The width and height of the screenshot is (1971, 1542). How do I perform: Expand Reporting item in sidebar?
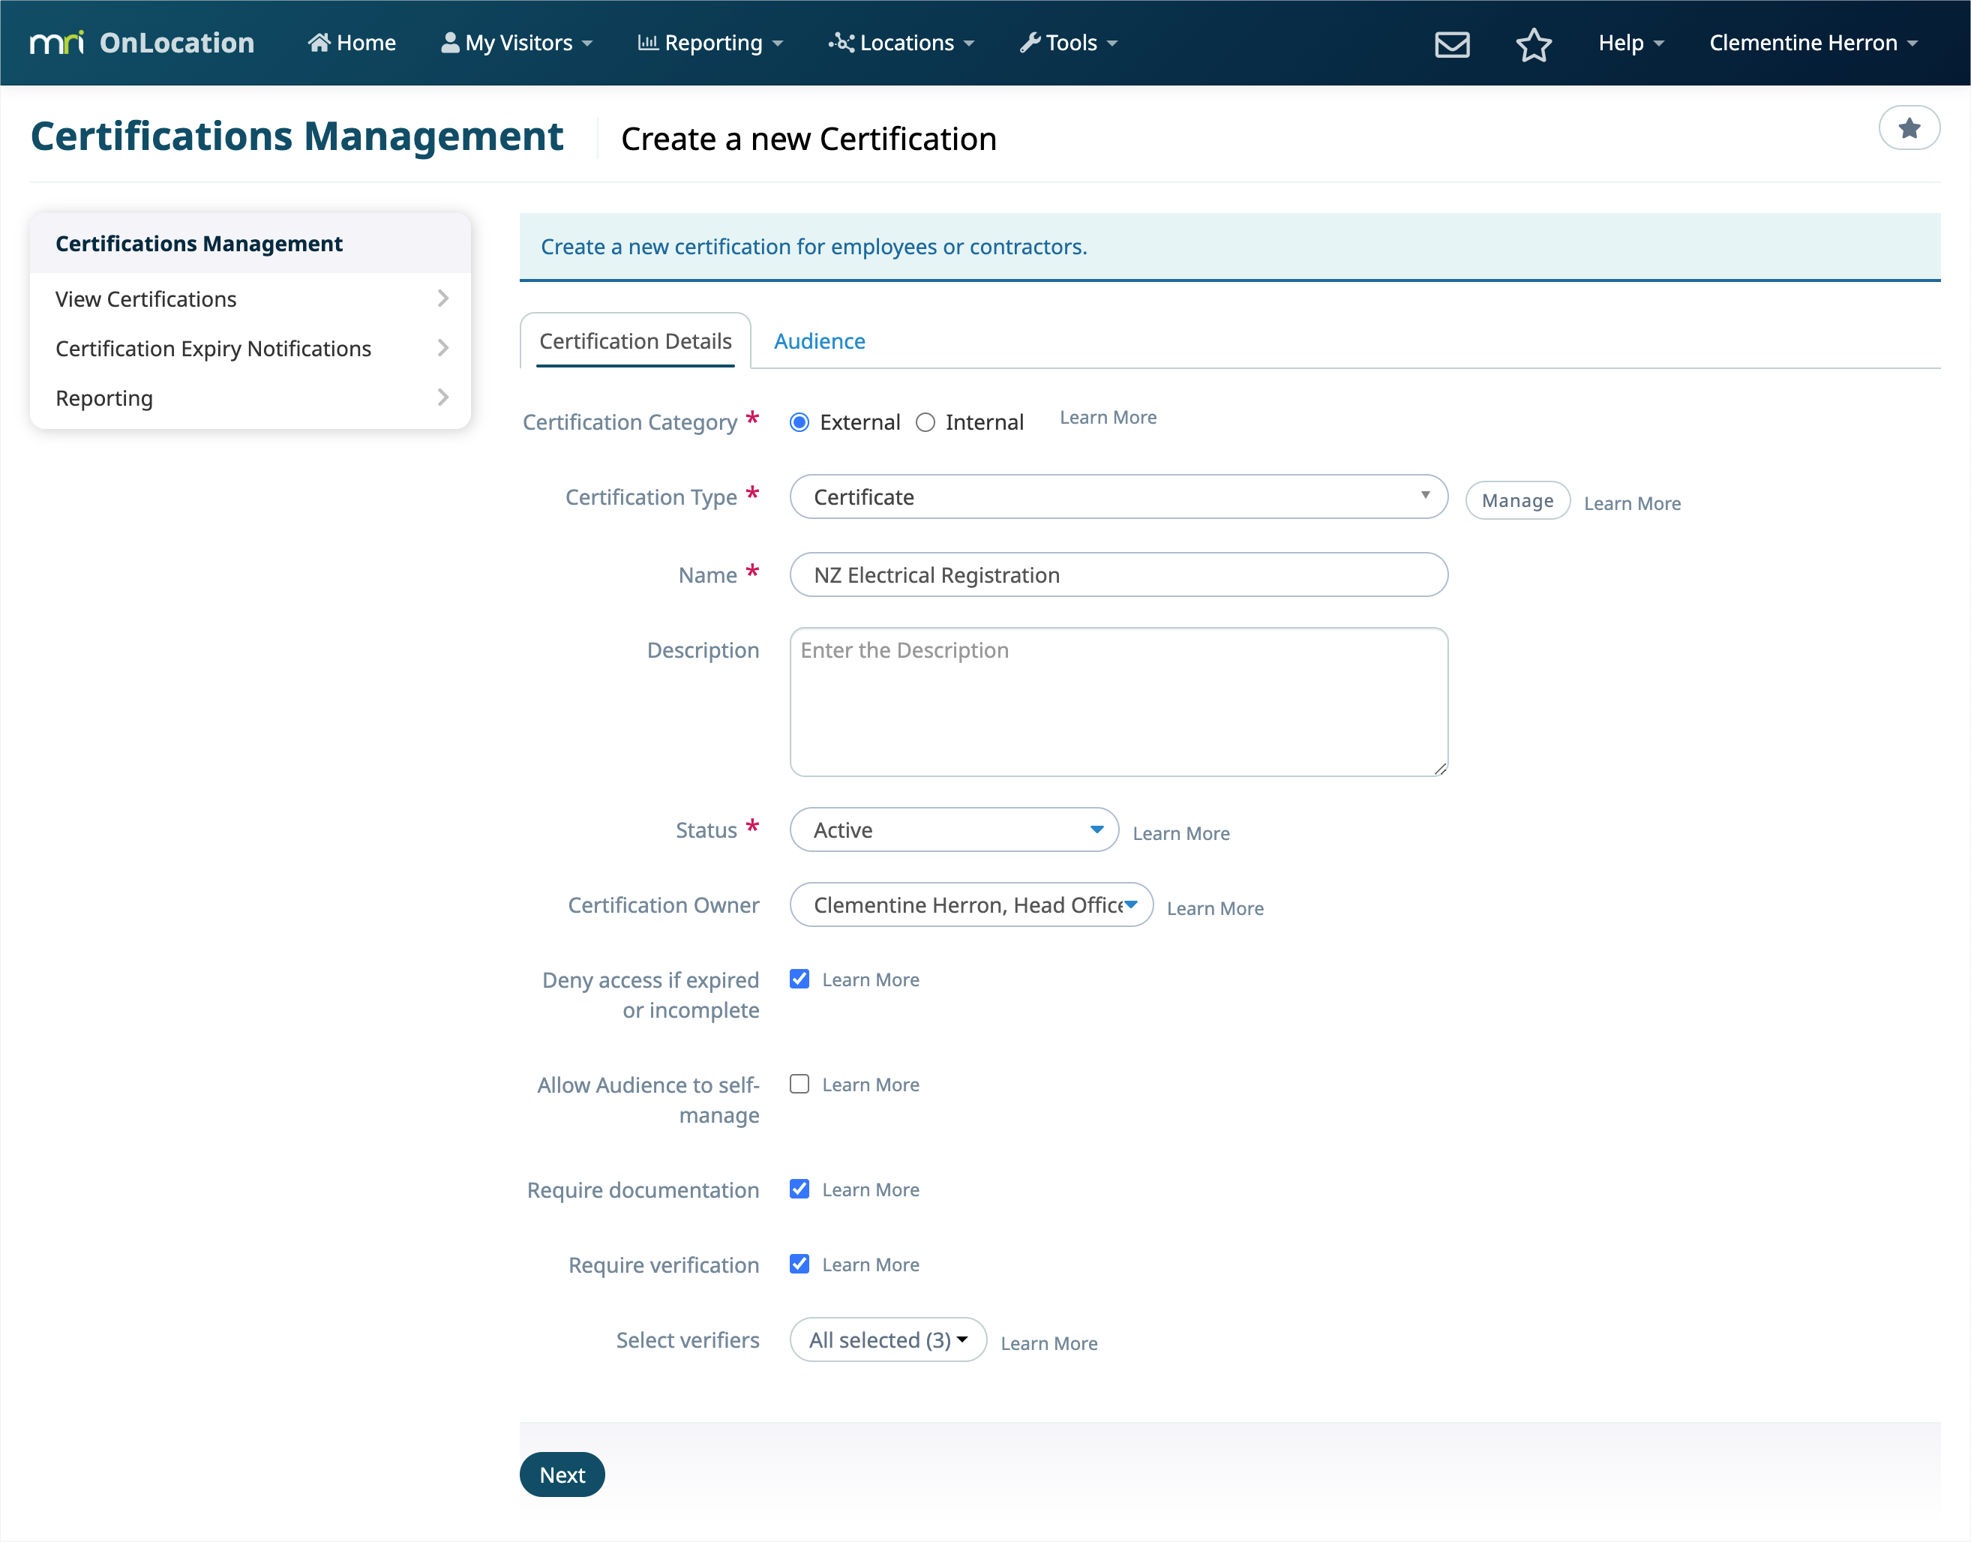pos(250,397)
